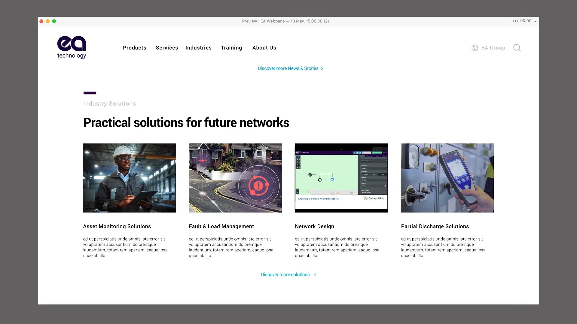577x324 pixels.
Task: Click chevron next to Discover more solutions
Action: (x=315, y=274)
